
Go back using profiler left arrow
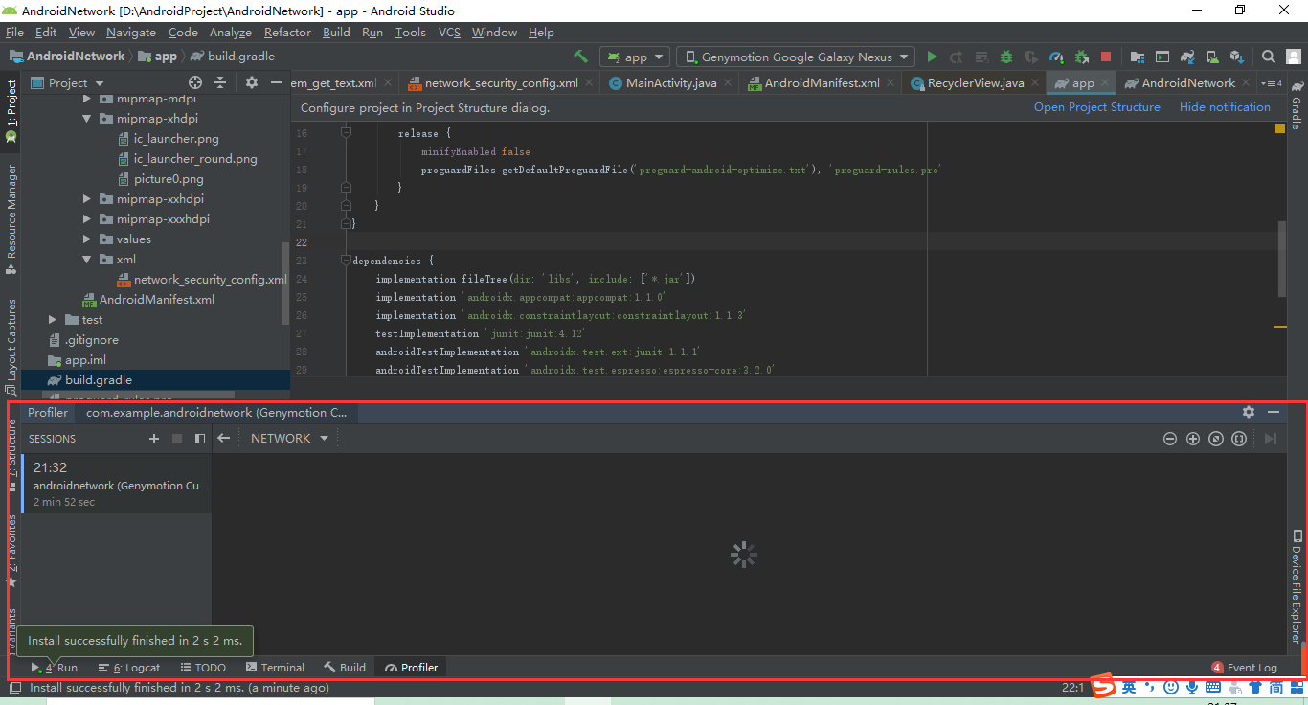click(x=223, y=438)
